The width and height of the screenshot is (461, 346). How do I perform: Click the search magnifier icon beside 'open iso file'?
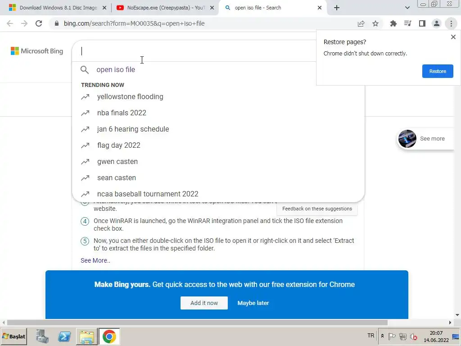[x=84, y=70]
